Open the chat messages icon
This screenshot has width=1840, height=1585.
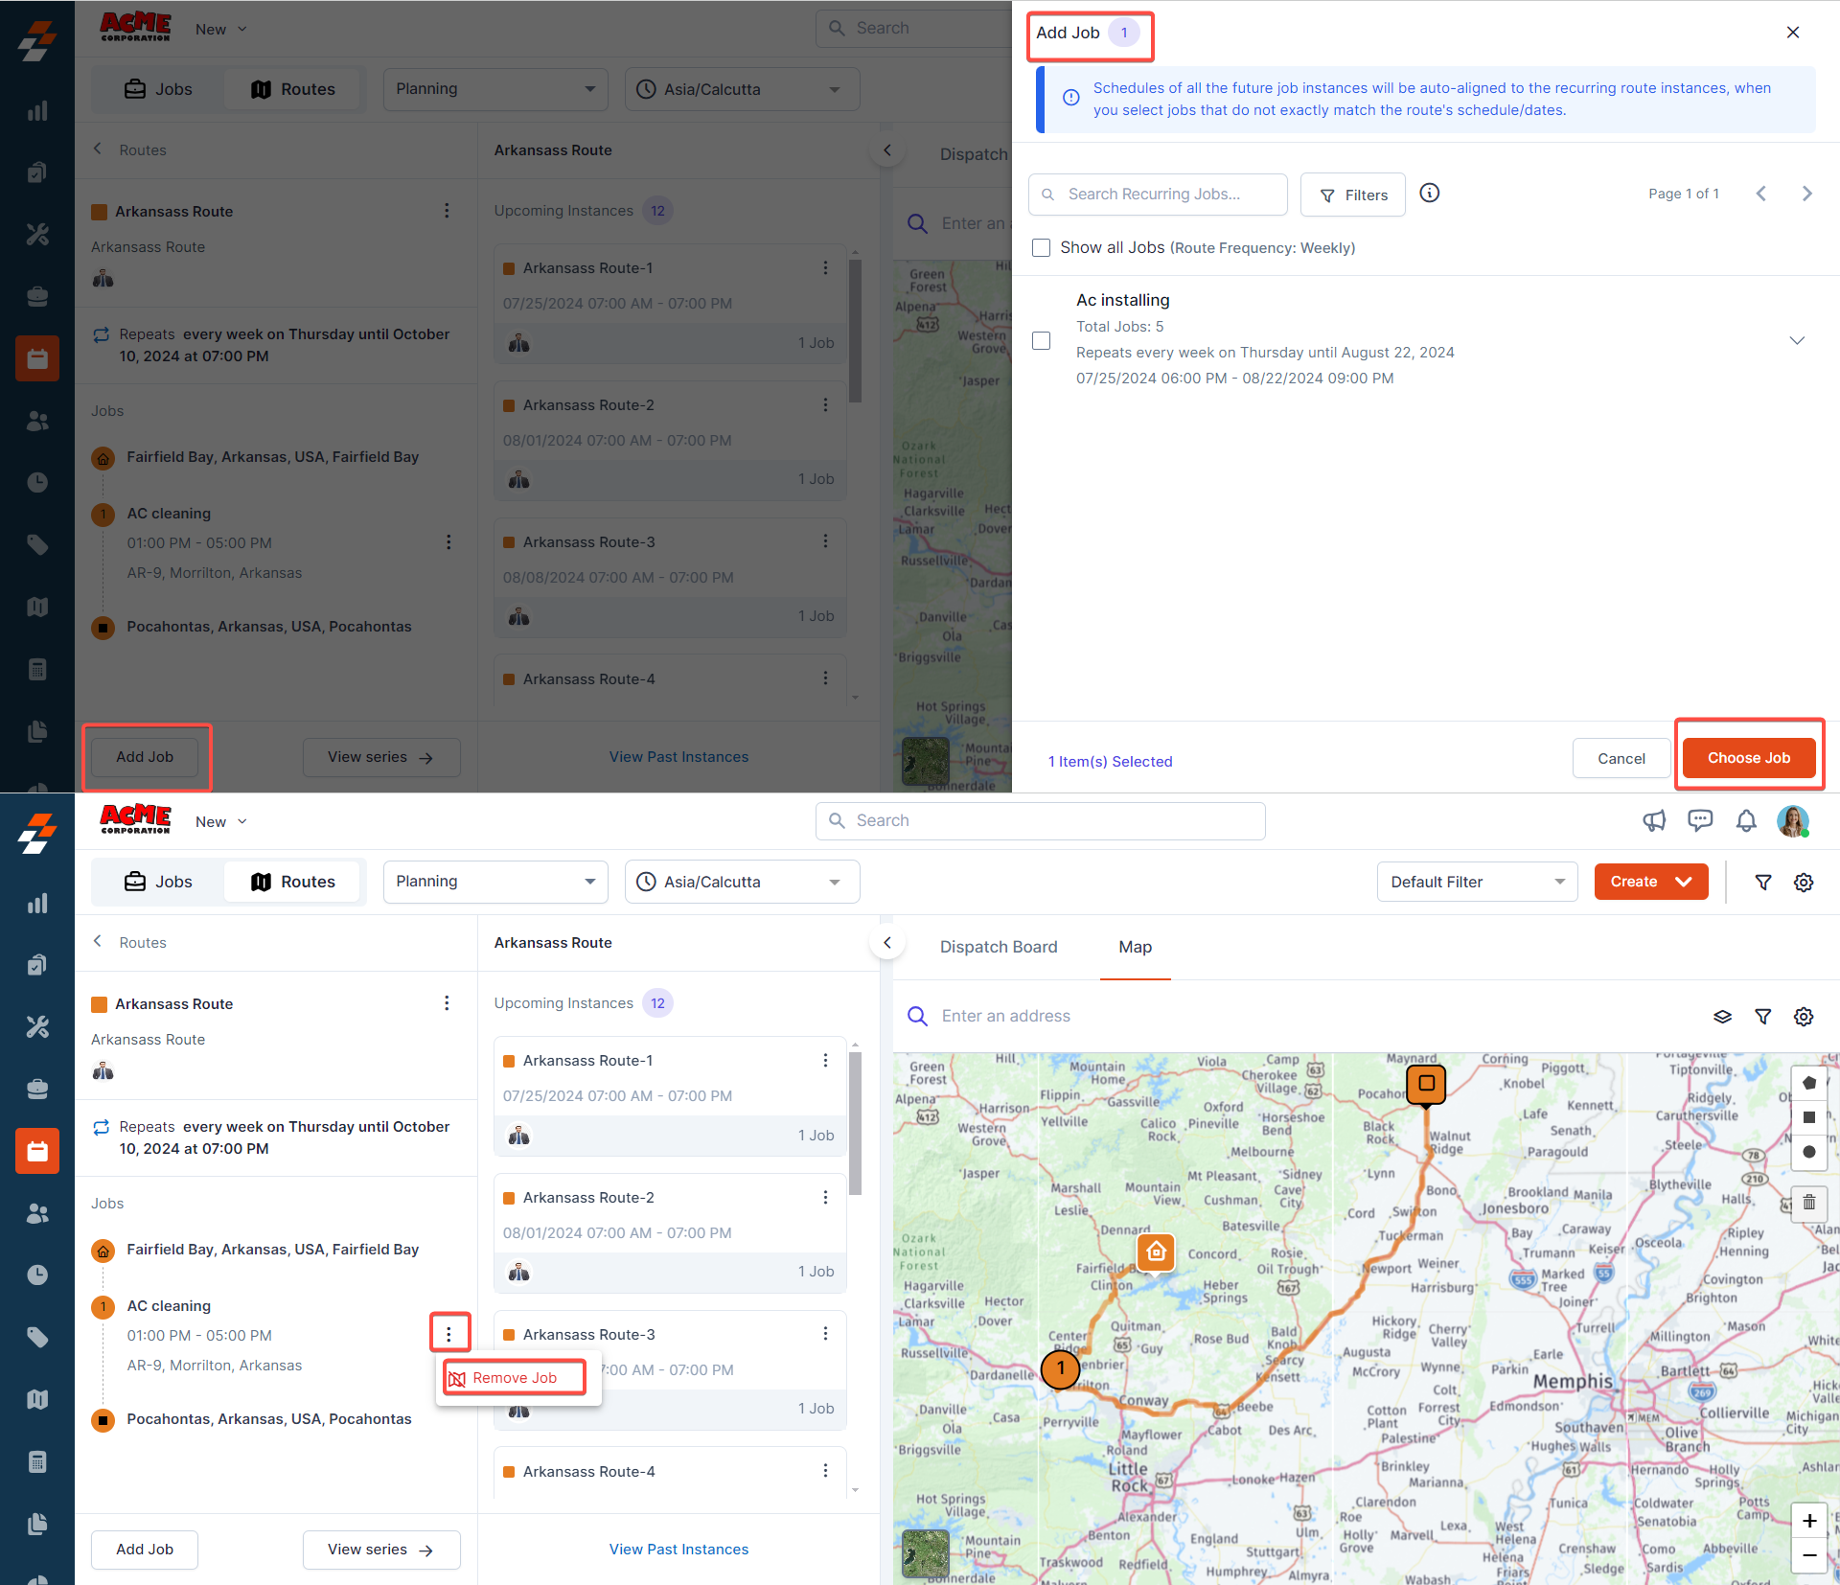point(1700,820)
